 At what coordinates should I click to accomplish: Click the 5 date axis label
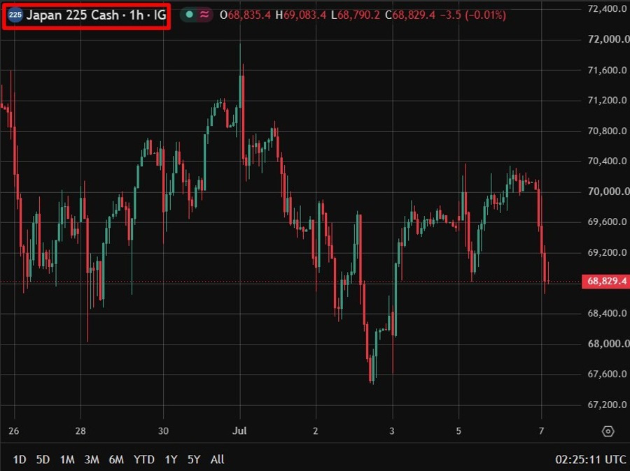coord(458,431)
